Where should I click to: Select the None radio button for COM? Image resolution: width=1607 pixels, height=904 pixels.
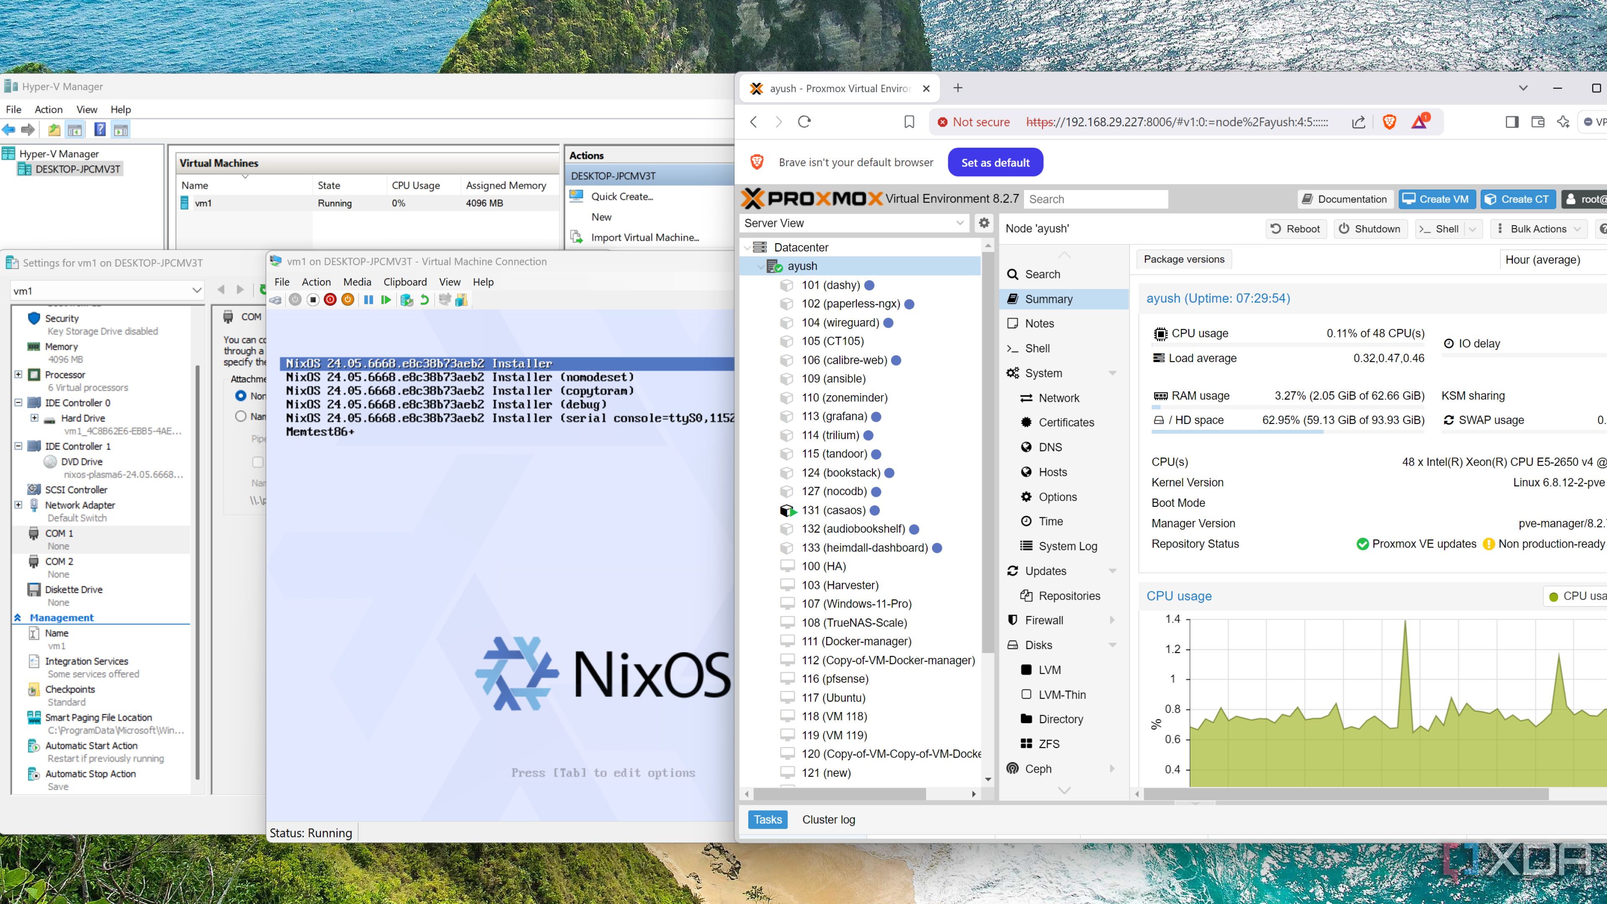point(241,395)
